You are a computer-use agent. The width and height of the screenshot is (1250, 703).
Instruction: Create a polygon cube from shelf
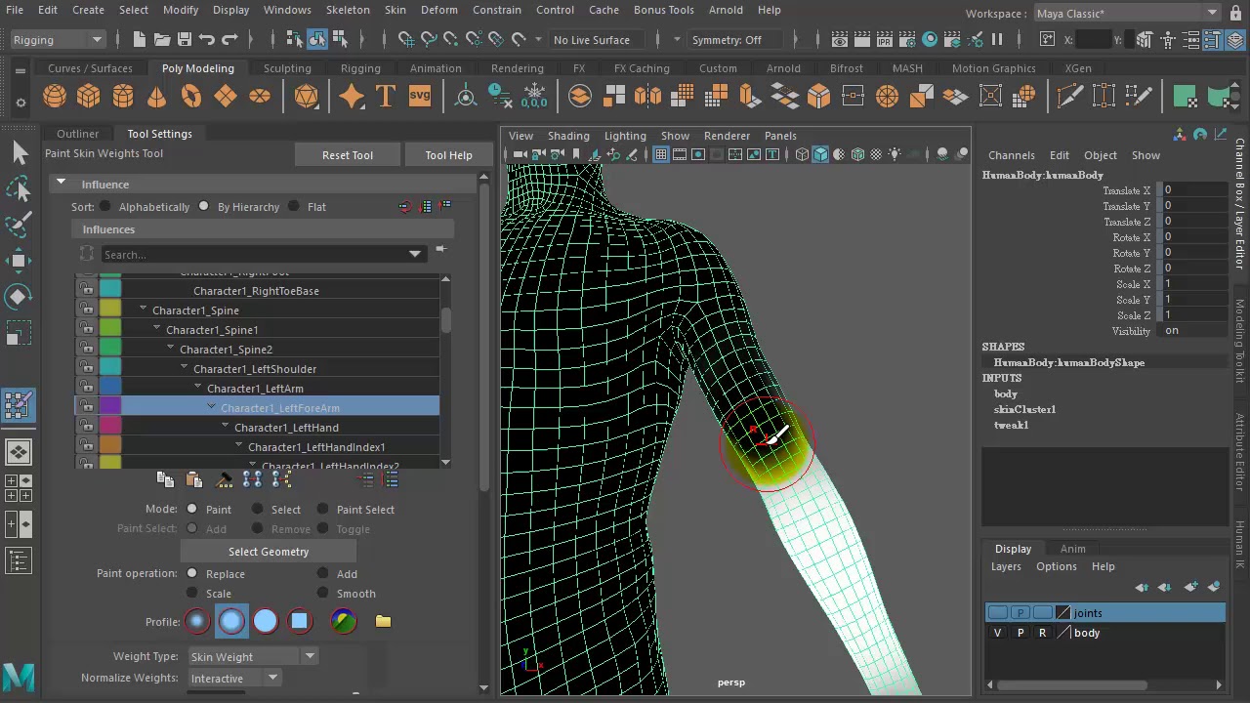89,96
